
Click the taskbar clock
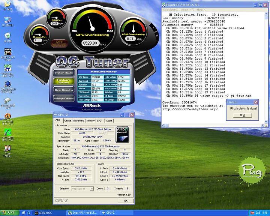(261, 213)
